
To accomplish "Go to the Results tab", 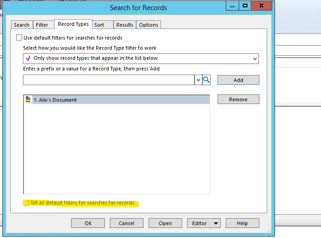I will click(x=125, y=25).
